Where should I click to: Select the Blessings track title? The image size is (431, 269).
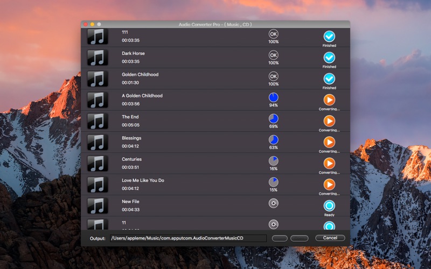[131, 138]
